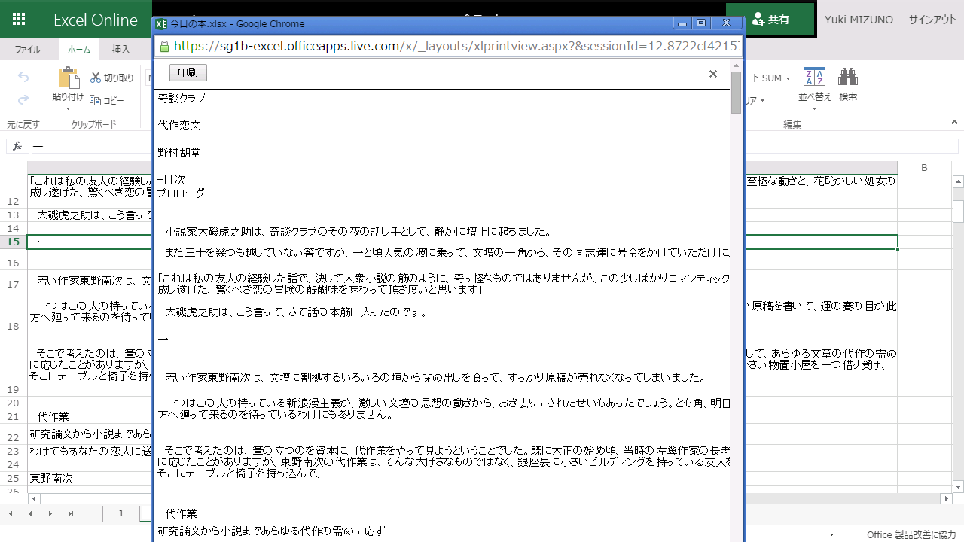Click the サインアウト (Sign out) link
The height and width of the screenshot is (542, 964).
click(932, 20)
